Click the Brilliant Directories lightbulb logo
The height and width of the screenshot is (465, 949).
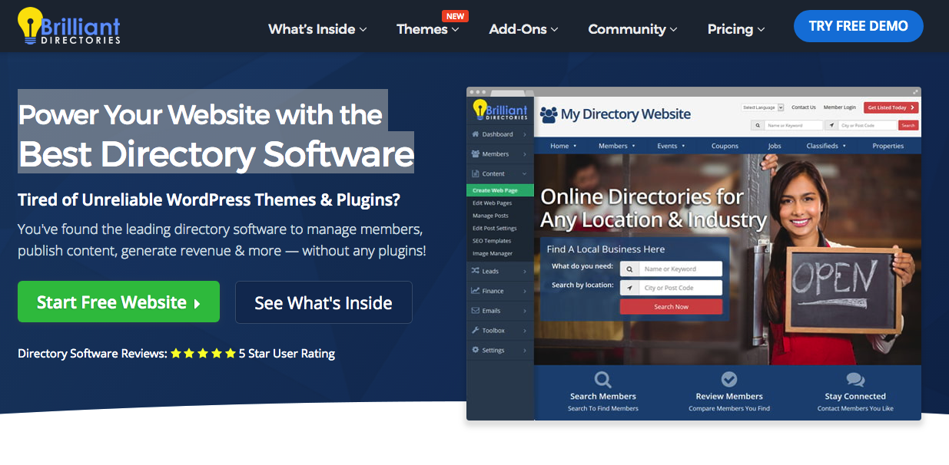(x=30, y=25)
